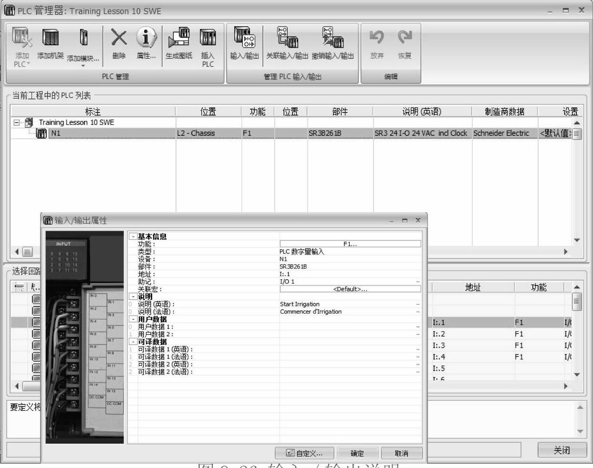This screenshot has height=468, width=593.
Task: Collapse Training Lesson 10 SWE tree node
Action: (x=17, y=122)
